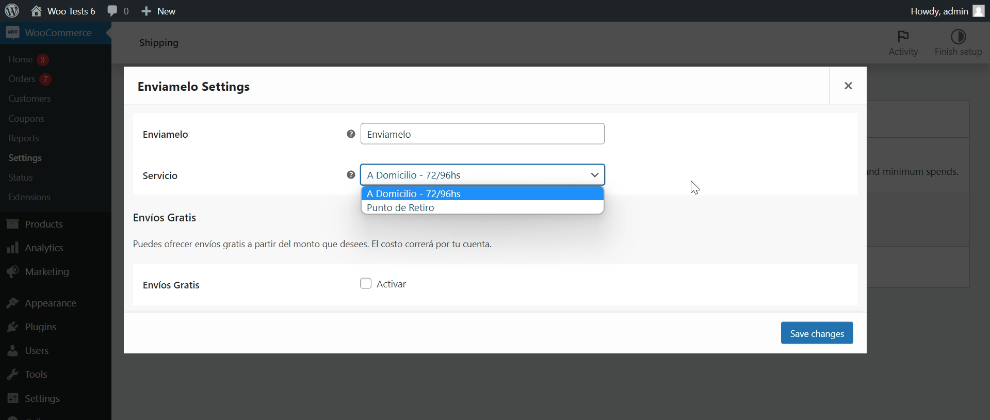
Task: Click the WordPress logo icon
Action: click(12, 11)
